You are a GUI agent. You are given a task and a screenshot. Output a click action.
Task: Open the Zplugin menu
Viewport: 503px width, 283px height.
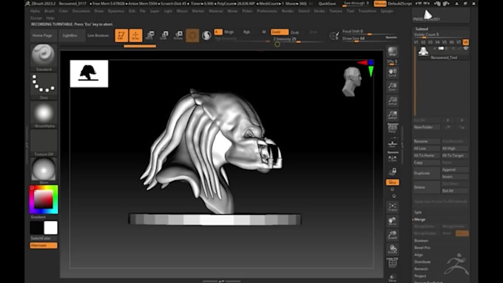[387, 11]
